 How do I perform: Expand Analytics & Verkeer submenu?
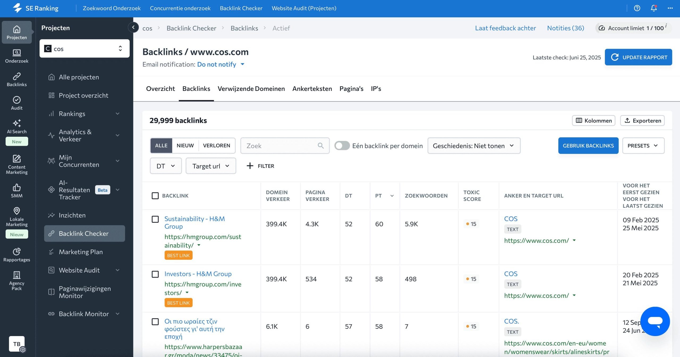pyautogui.click(x=117, y=135)
